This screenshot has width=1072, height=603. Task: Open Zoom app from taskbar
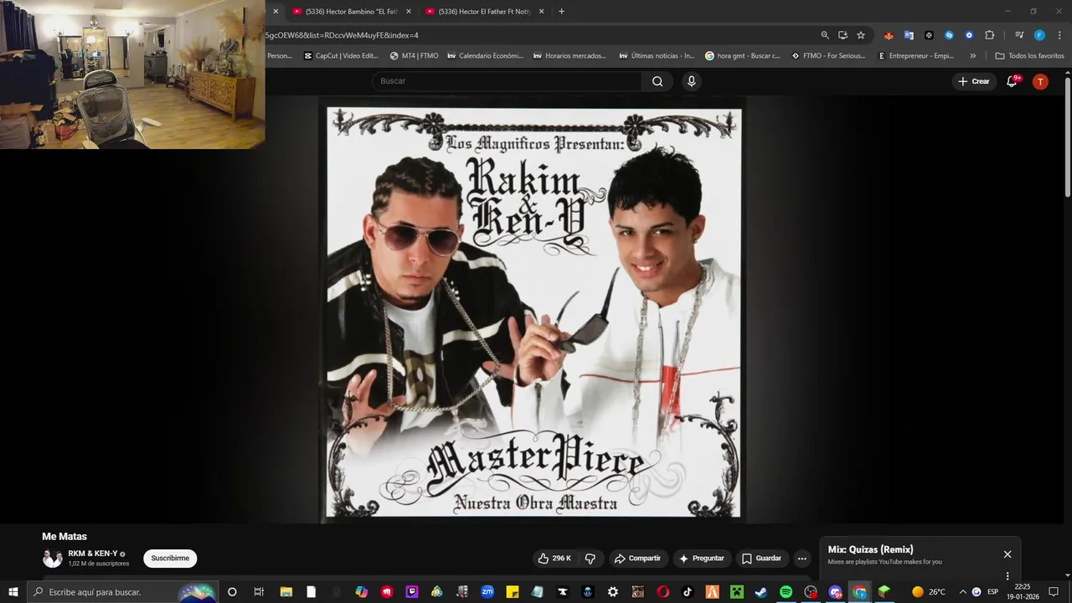487,592
